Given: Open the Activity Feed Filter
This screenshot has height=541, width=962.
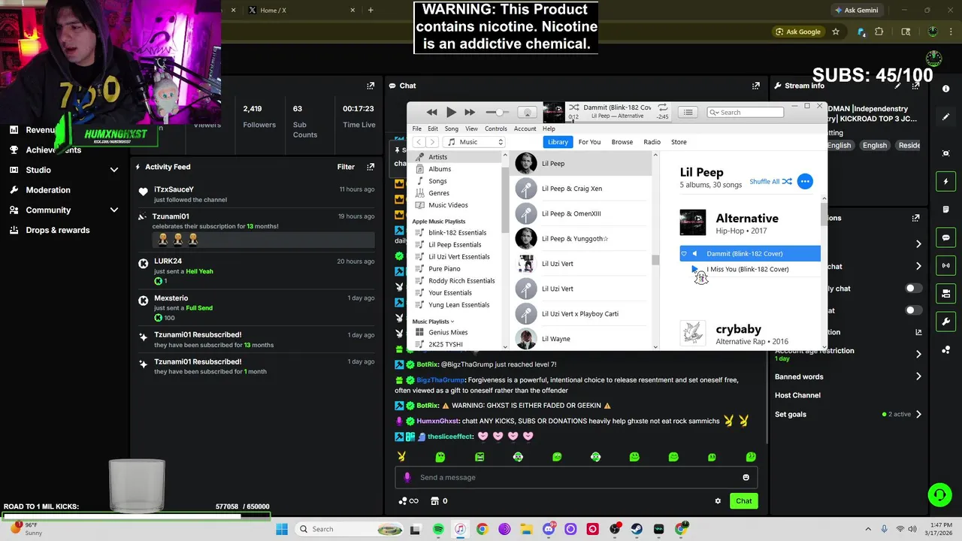Looking at the screenshot, I should click(346, 167).
